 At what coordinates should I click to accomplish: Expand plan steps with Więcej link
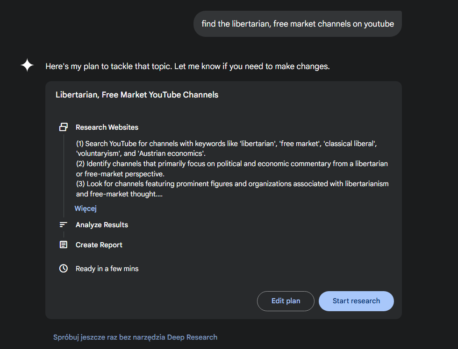click(x=86, y=209)
